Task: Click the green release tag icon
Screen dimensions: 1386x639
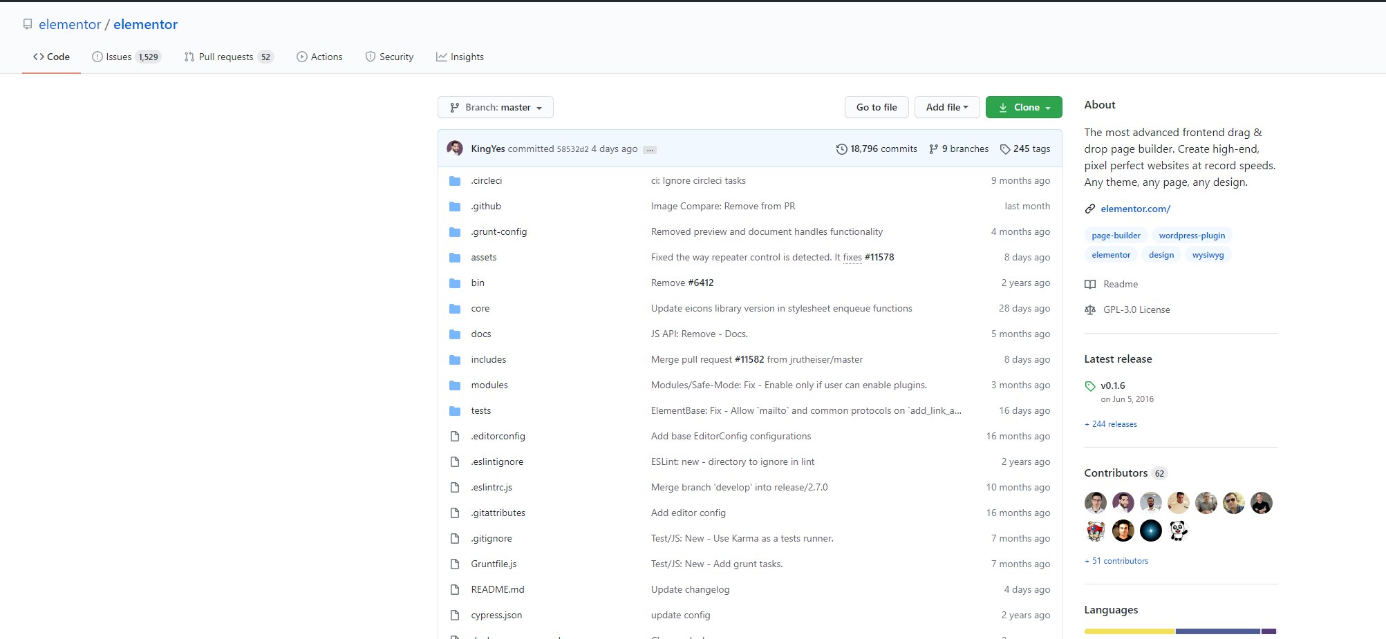Action: [x=1090, y=386]
